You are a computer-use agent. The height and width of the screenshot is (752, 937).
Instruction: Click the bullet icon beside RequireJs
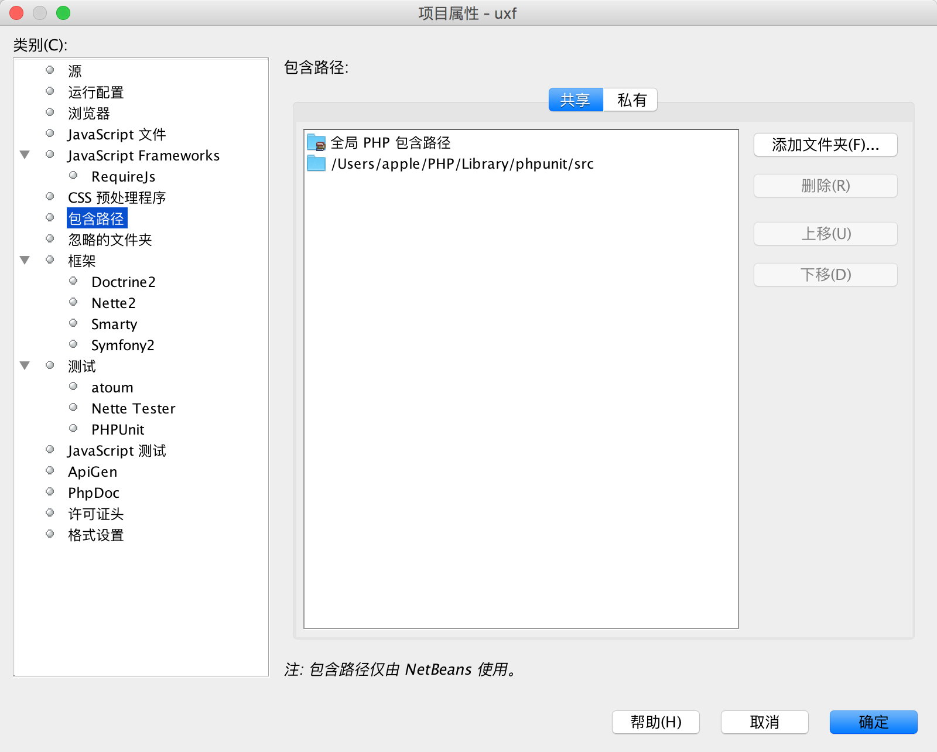click(x=73, y=175)
